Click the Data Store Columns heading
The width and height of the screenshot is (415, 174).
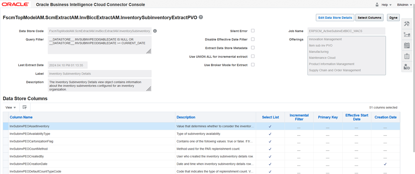(x=25, y=99)
